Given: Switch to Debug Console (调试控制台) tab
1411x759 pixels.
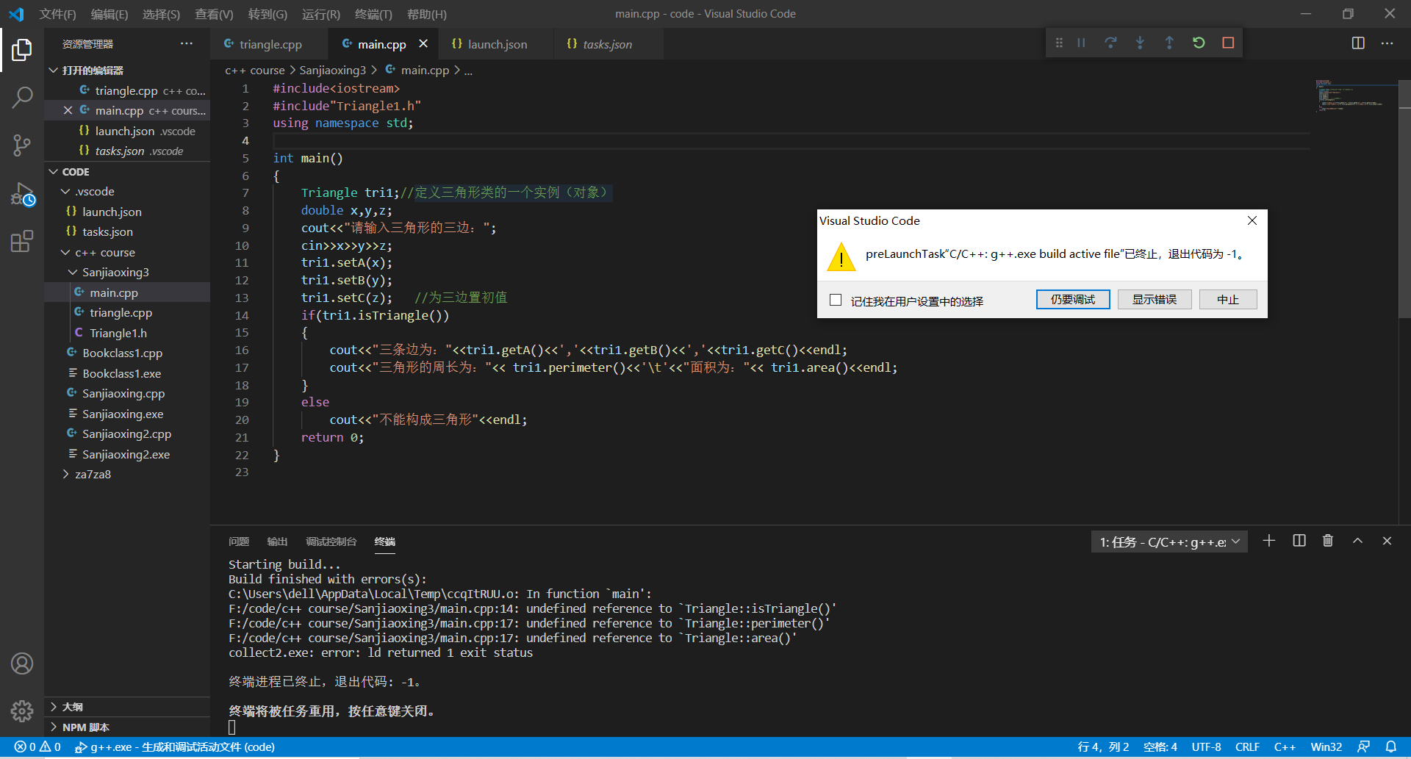Looking at the screenshot, I should click(x=331, y=542).
